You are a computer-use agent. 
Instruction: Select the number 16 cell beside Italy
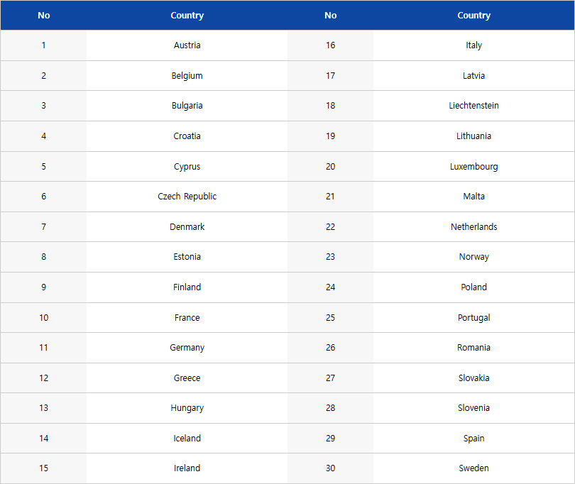coord(330,45)
